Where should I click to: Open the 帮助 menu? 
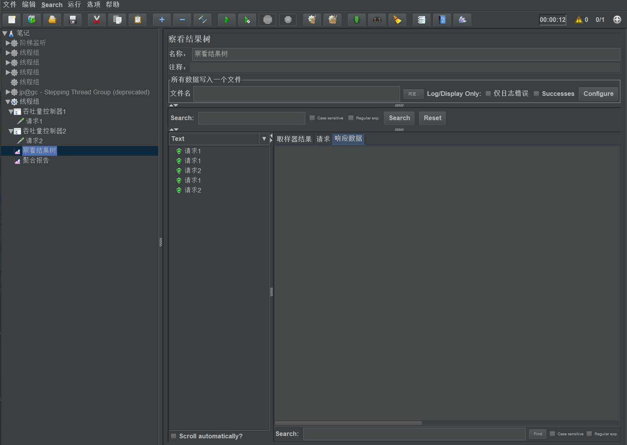[113, 5]
